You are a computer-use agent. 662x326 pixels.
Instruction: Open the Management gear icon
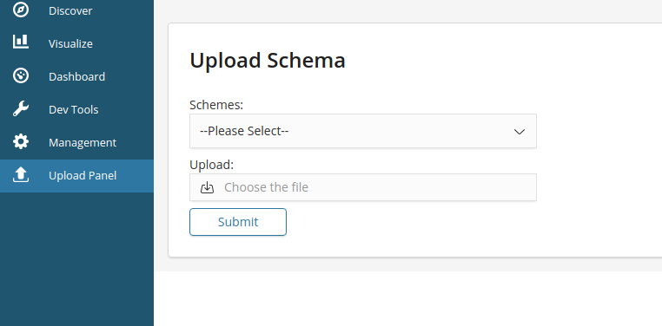(21, 141)
